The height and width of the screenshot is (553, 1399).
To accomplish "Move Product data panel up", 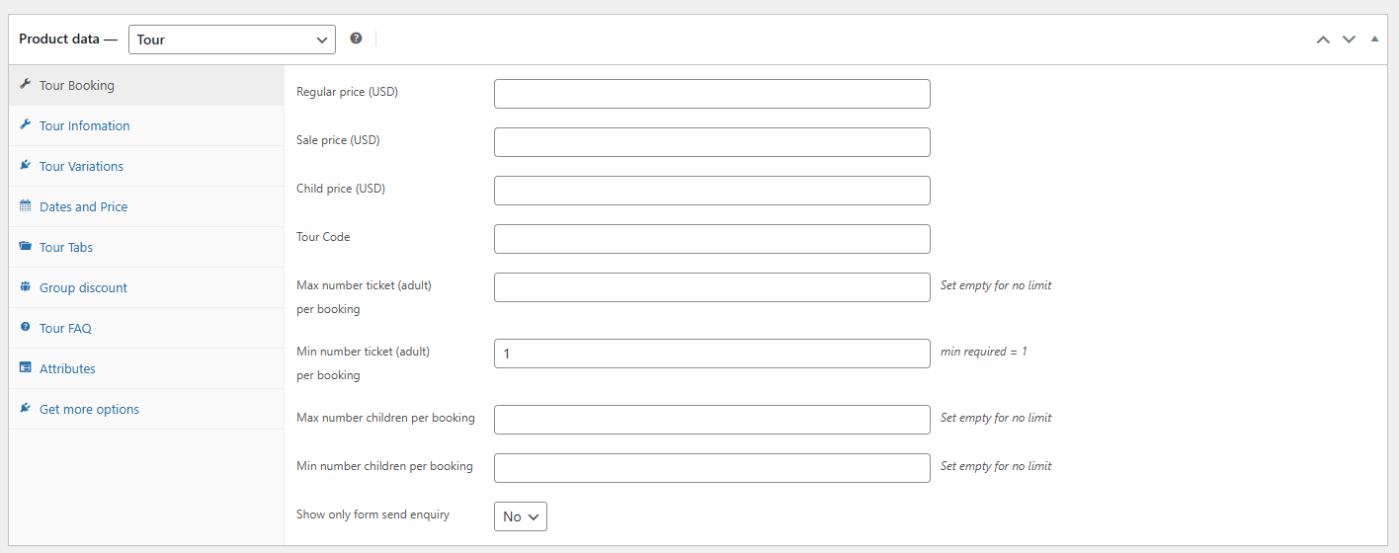I will coord(1323,39).
